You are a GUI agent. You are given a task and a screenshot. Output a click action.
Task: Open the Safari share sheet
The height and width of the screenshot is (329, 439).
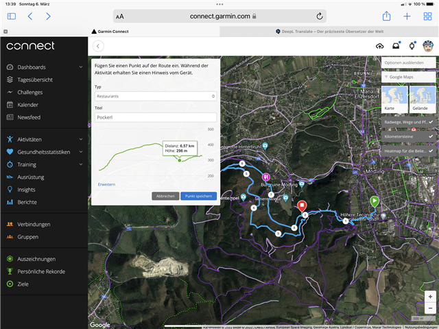386,16
